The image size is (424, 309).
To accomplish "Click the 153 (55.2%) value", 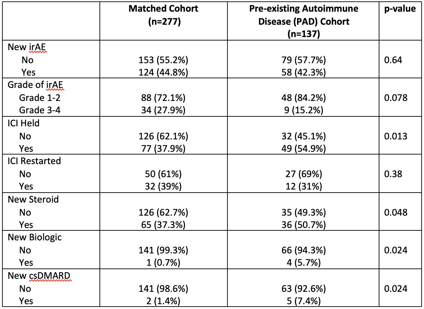I will 163,60.
